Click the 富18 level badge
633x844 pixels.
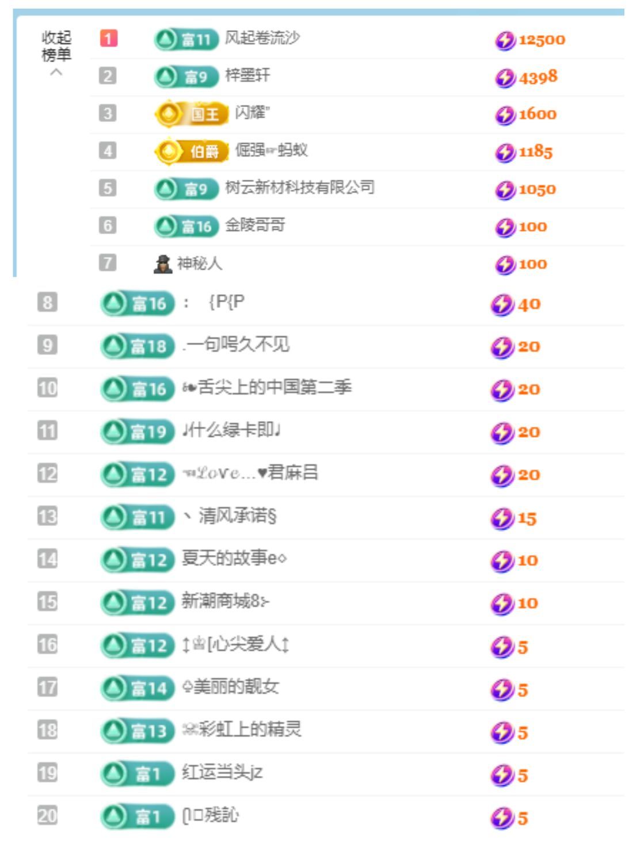(138, 346)
